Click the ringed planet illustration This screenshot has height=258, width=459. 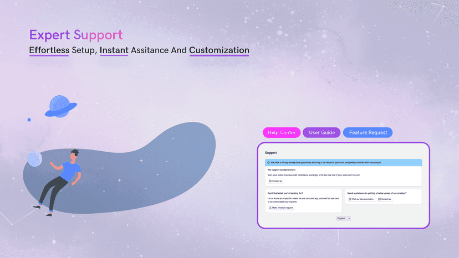pos(60,106)
